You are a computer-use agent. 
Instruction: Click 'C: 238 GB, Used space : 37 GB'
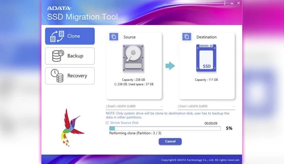134,84
